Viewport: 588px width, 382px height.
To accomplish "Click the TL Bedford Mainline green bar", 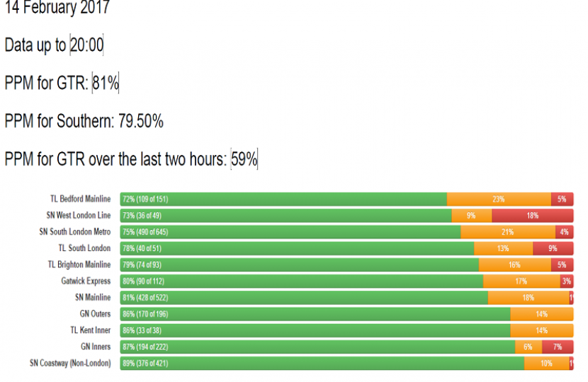I will 283,199.
